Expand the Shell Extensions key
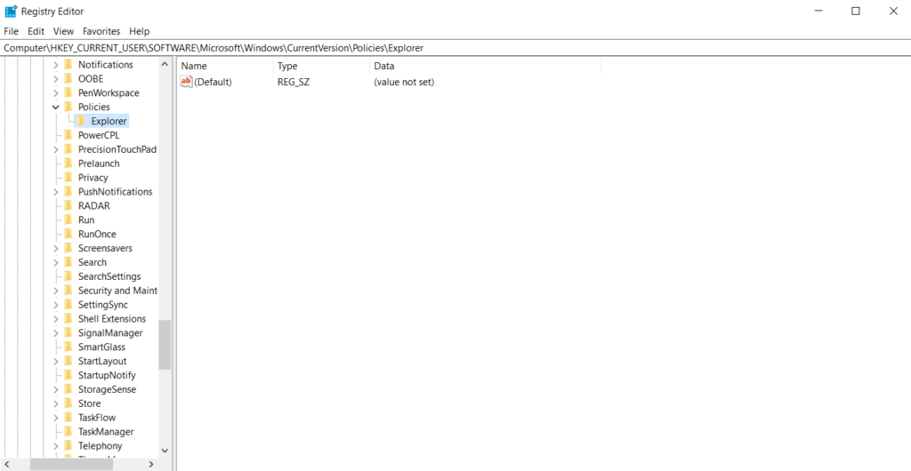 tap(56, 318)
